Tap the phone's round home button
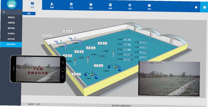 [x=63, y=70]
